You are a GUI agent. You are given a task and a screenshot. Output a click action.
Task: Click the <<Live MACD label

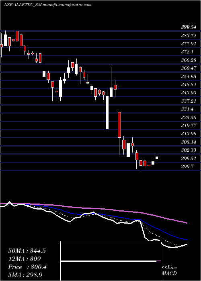click(169, 271)
